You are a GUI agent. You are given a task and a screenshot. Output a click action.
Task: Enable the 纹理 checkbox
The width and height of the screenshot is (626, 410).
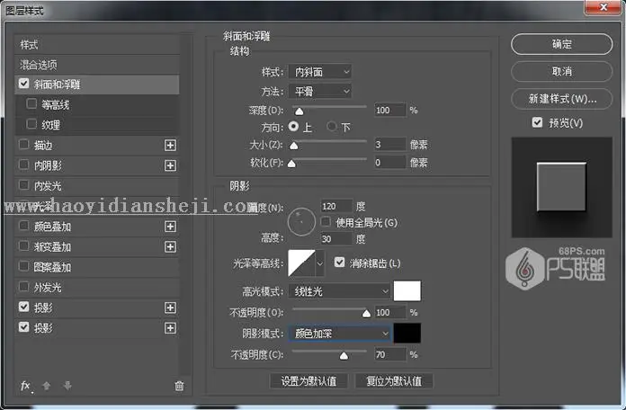(x=31, y=124)
